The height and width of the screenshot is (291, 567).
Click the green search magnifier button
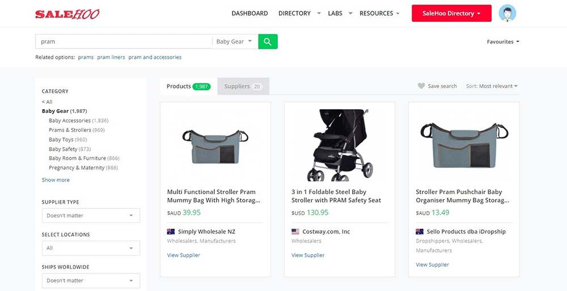coord(268,41)
